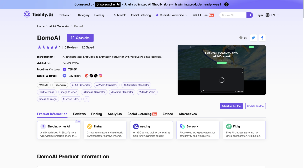
Task: Click the seo.ing logo icon
Action: (136, 126)
